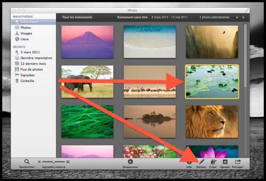Select the flamingos photo
The image size is (266, 181).
150,82
